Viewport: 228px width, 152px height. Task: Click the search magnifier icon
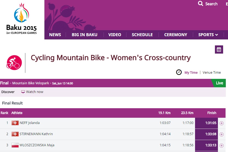(x=200, y=4)
